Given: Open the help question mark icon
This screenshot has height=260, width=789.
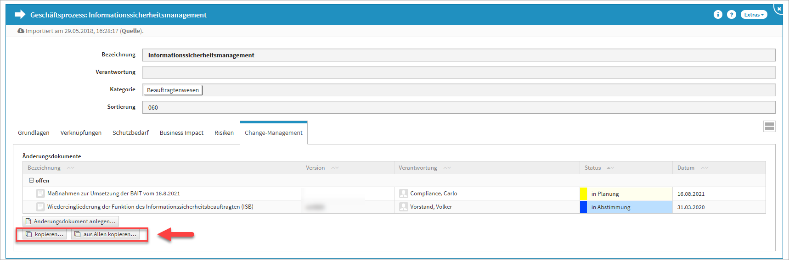Looking at the screenshot, I should click(732, 15).
